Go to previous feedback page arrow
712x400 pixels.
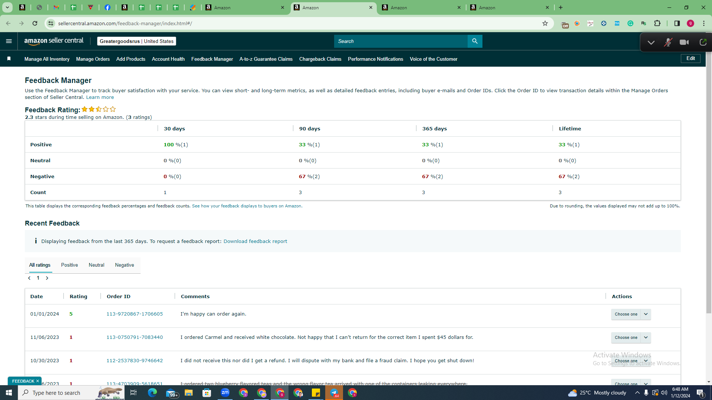pos(29,278)
